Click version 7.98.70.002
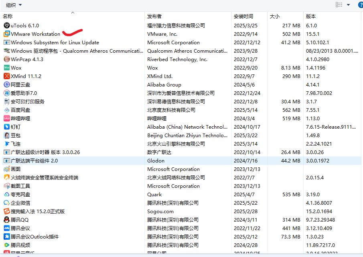Image resolution: width=363 pixels, height=257 pixels. click(x=319, y=93)
